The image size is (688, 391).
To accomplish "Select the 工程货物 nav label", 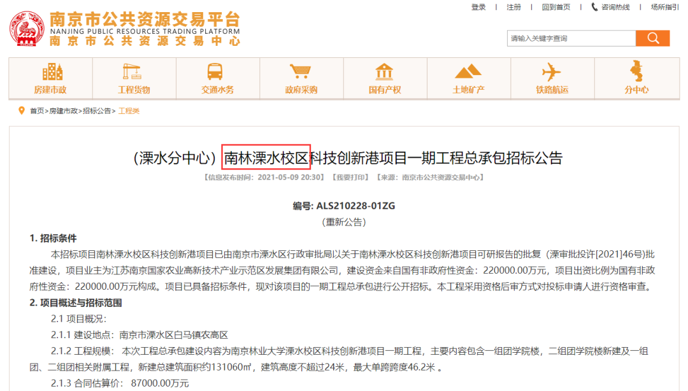I will (x=134, y=90).
